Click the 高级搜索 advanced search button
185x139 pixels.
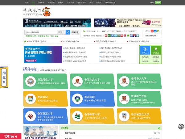tap(75, 32)
